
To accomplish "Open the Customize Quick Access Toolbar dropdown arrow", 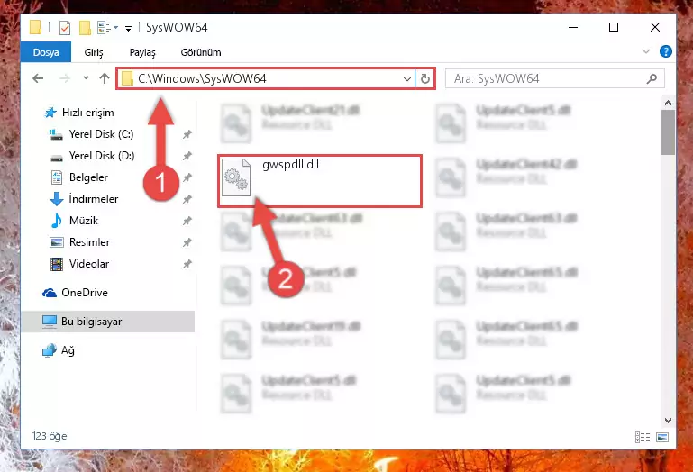I will (x=128, y=29).
